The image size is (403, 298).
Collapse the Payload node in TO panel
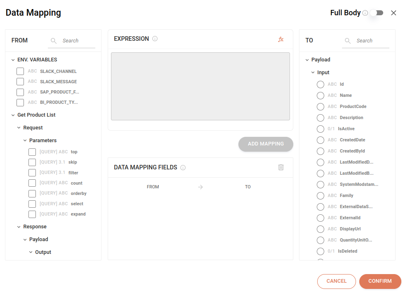(x=307, y=59)
